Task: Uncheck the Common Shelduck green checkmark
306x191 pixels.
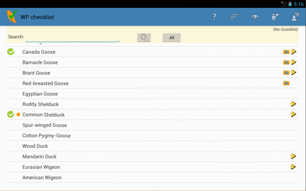Action: [11, 114]
